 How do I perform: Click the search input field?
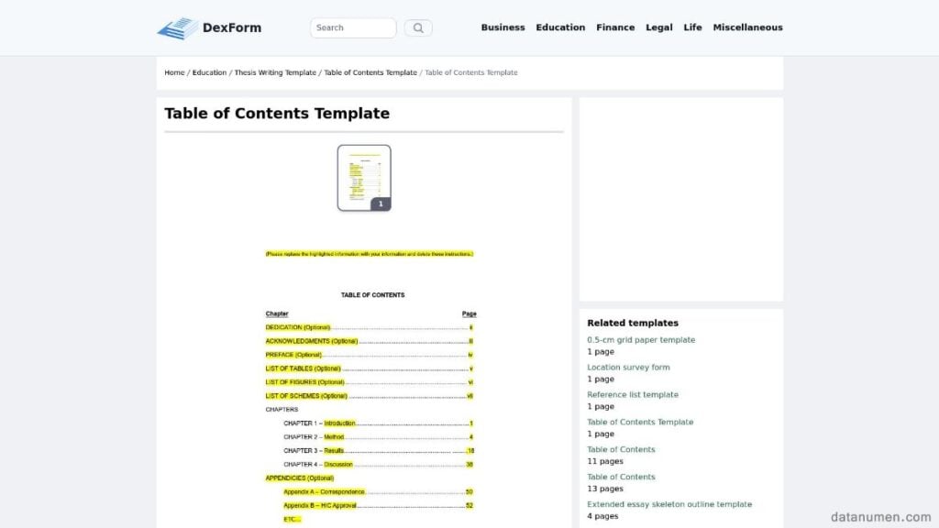coord(353,27)
